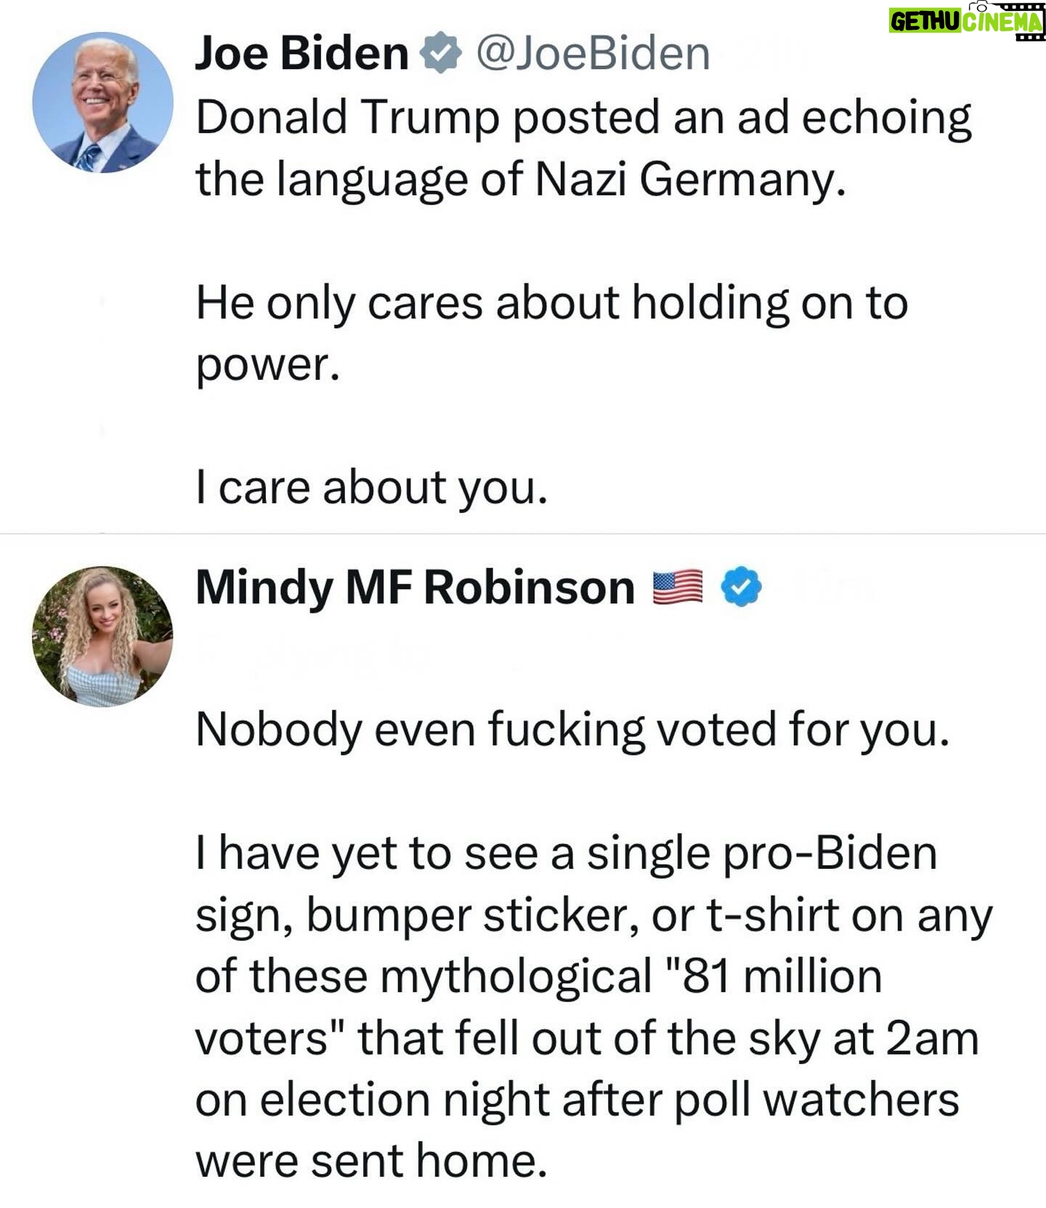The height and width of the screenshot is (1208, 1046).
Task: Click "He only cares about holding on" sentence
Action: click(551, 303)
